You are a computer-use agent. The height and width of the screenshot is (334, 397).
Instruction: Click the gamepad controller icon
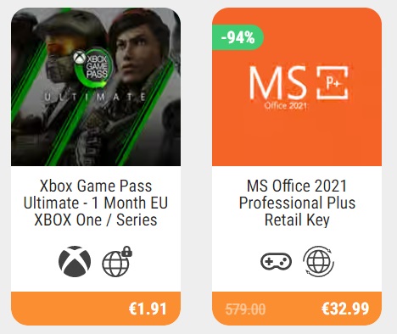(276, 261)
